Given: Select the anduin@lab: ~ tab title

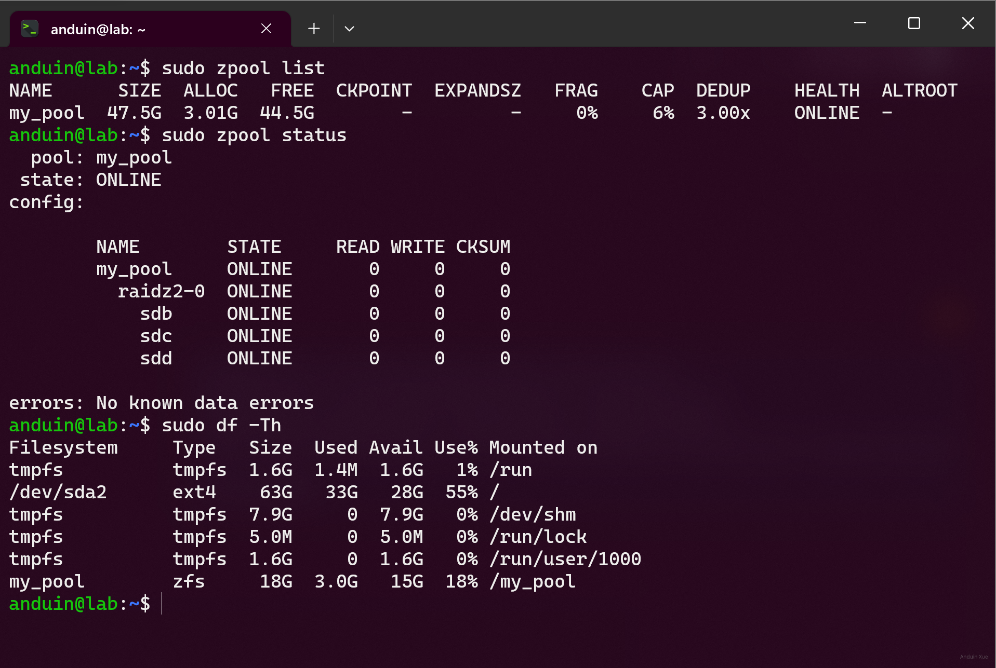Looking at the screenshot, I should [x=98, y=30].
